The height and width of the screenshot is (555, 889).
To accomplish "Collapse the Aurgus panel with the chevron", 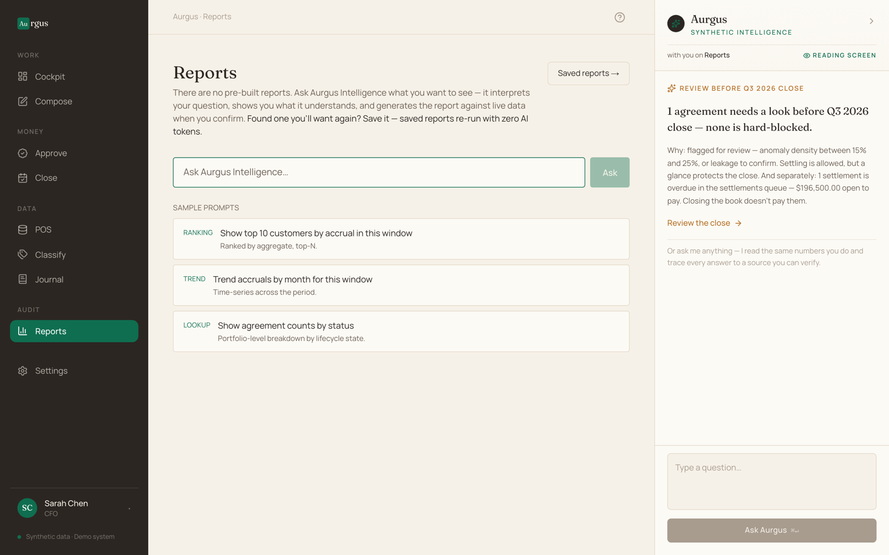I will click(x=871, y=21).
